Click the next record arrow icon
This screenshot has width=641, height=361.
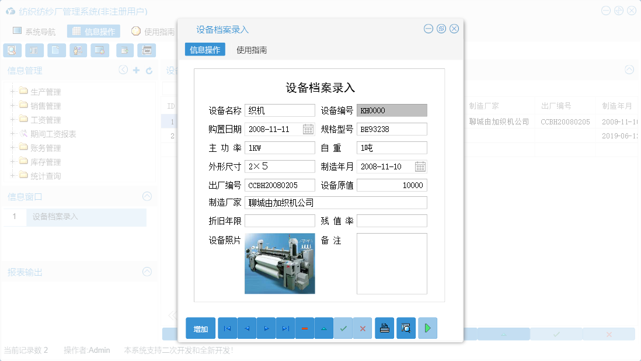click(266, 328)
